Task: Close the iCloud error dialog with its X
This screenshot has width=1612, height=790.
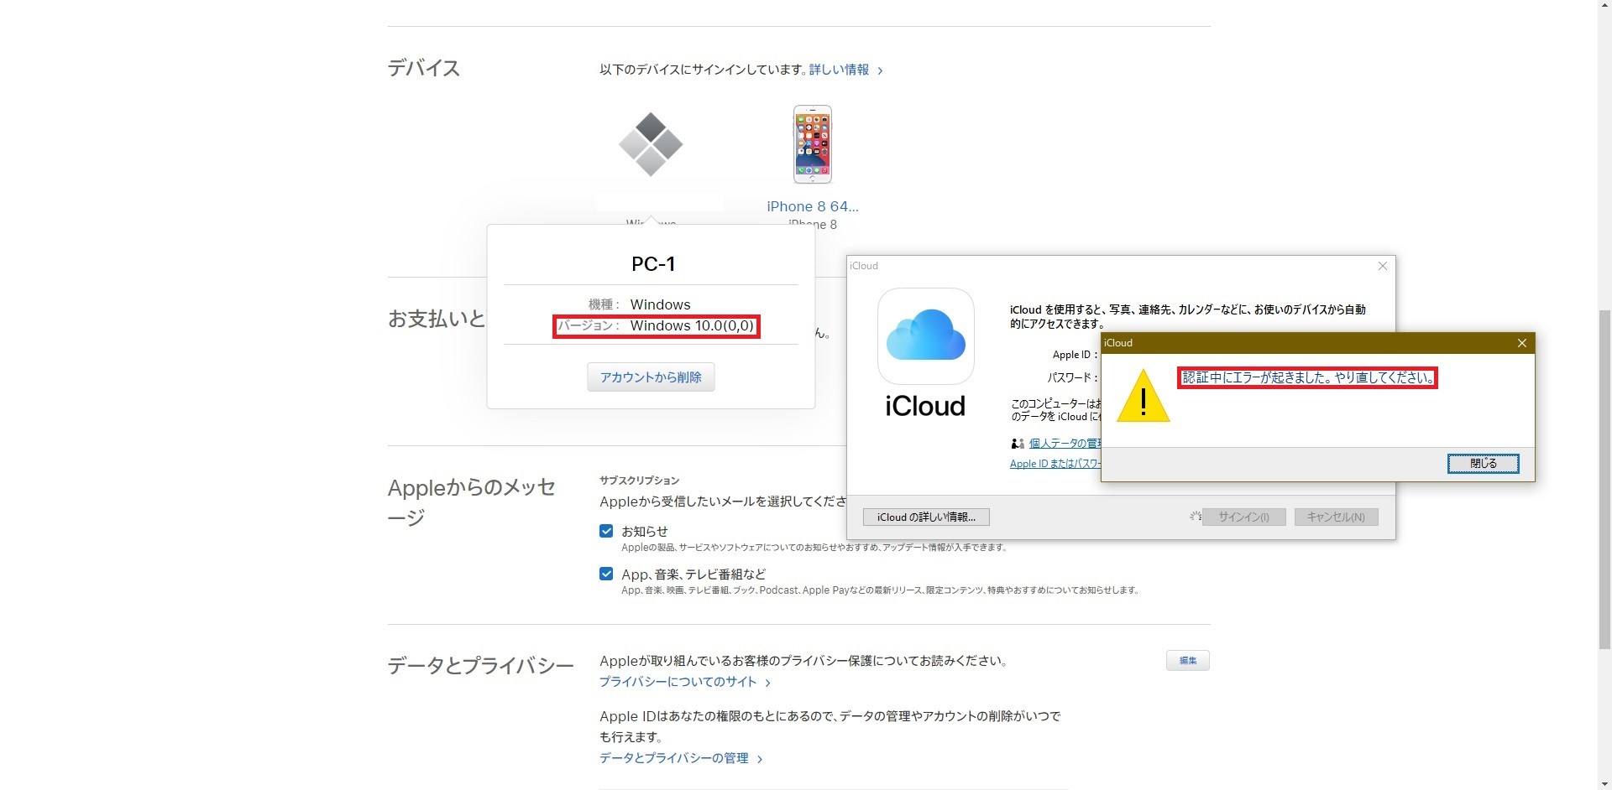Action: [x=1521, y=343]
